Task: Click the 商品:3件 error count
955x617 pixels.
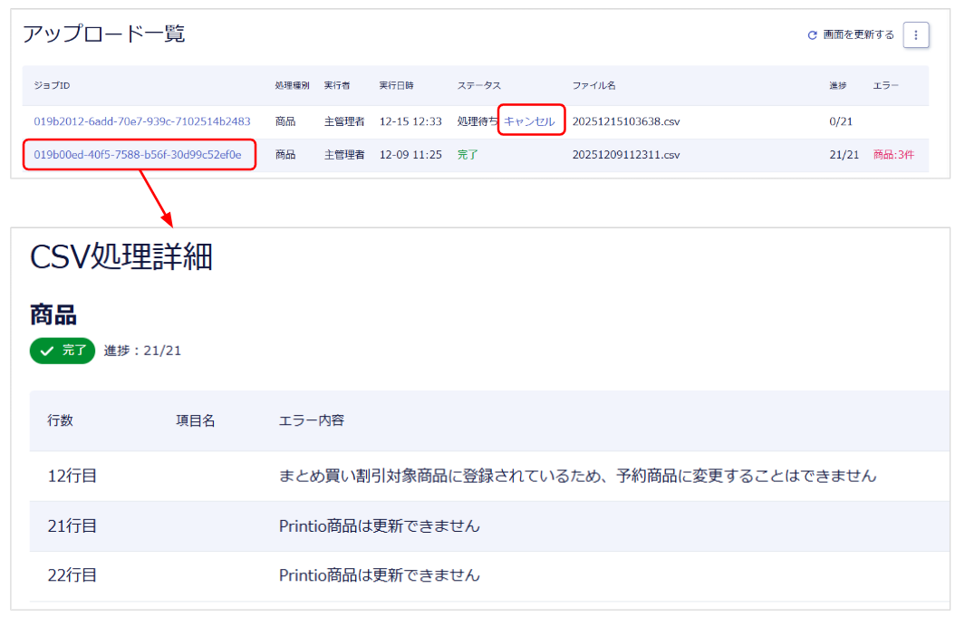Action: pos(893,155)
